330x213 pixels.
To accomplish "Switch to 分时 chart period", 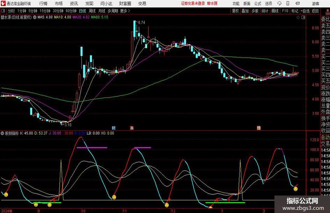I will 11,11.
